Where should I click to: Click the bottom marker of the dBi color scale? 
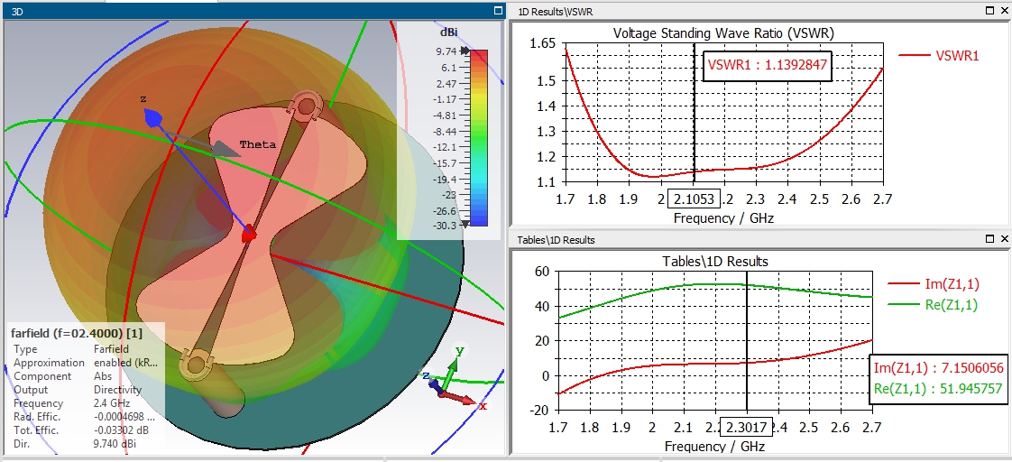(x=465, y=224)
